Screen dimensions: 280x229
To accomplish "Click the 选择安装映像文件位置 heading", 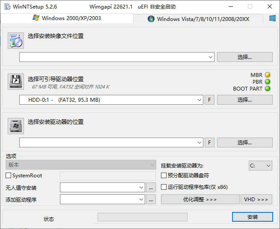I will tap(56, 36).
